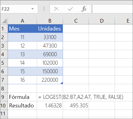The width and height of the screenshot is (133, 119).
Task: Open the Name Box dropdown arrow
Action: click(32, 9)
